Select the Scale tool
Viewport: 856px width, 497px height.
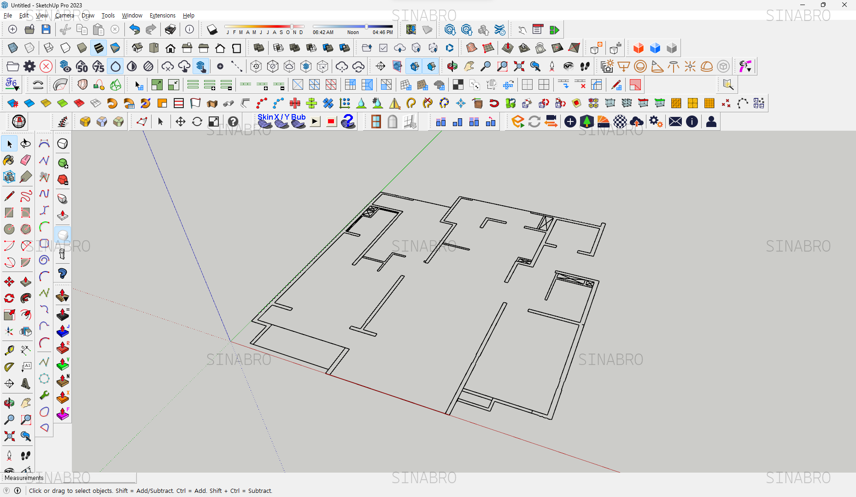click(x=9, y=315)
